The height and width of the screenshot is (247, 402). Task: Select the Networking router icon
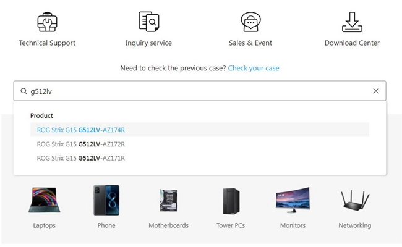[355, 200]
